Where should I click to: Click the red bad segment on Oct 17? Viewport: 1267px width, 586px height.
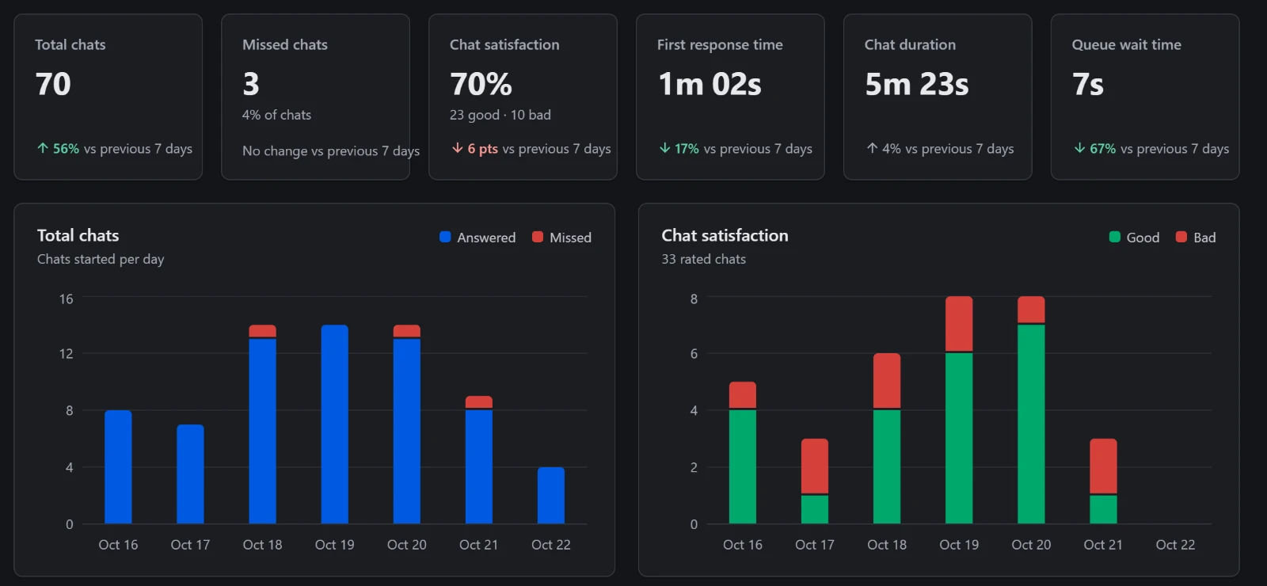pyautogui.click(x=815, y=466)
